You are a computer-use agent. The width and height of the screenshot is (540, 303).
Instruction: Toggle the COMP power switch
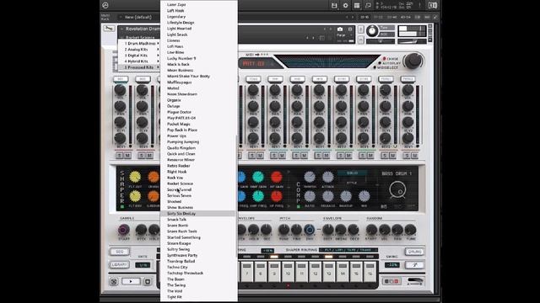click(298, 207)
